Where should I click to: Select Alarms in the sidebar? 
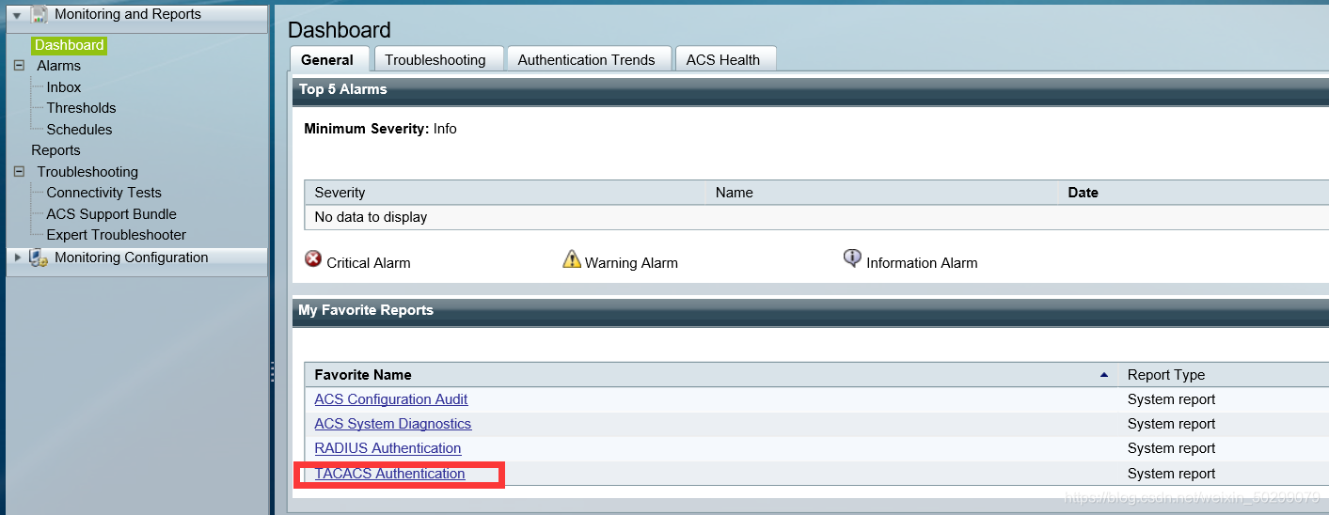tap(58, 66)
